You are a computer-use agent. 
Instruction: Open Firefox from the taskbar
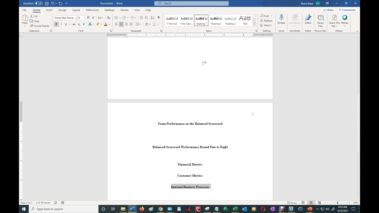point(142,209)
